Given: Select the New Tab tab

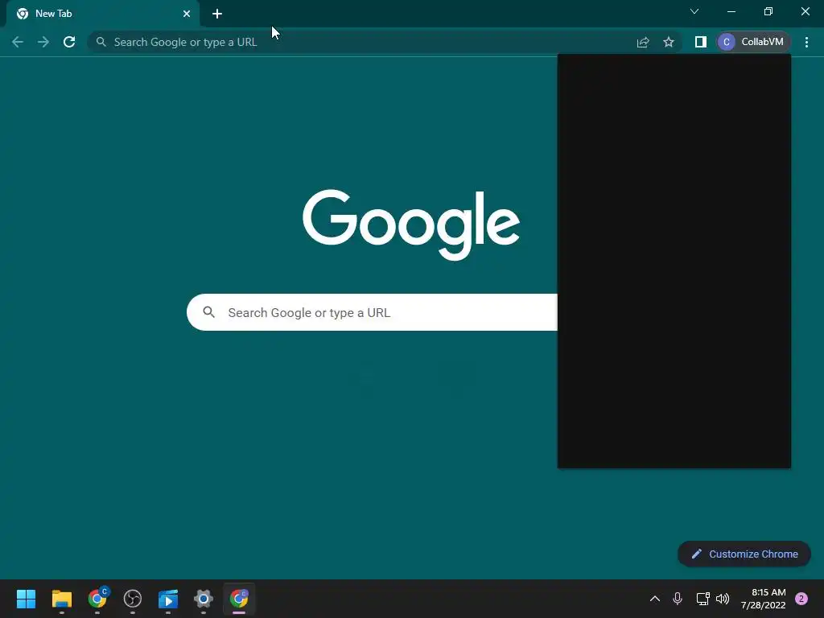Looking at the screenshot, I should pyautogui.click(x=103, y=14).
